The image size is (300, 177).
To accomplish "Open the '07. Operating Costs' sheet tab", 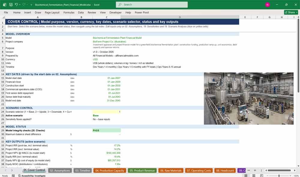I will pyautogui.click(x=199, y=170).
